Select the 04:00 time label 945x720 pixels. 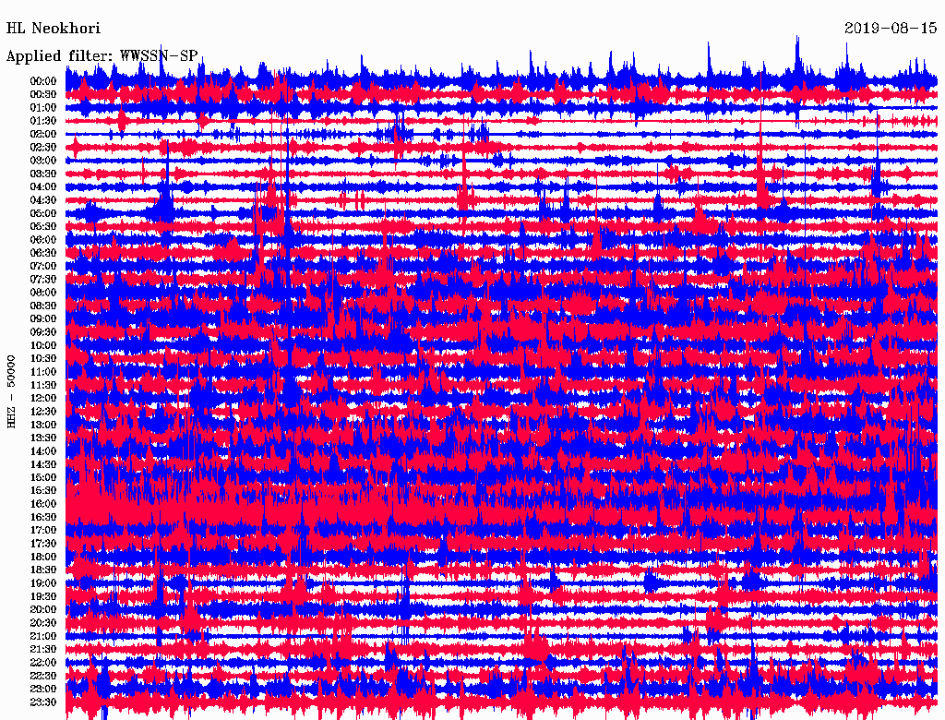(43, 187)
